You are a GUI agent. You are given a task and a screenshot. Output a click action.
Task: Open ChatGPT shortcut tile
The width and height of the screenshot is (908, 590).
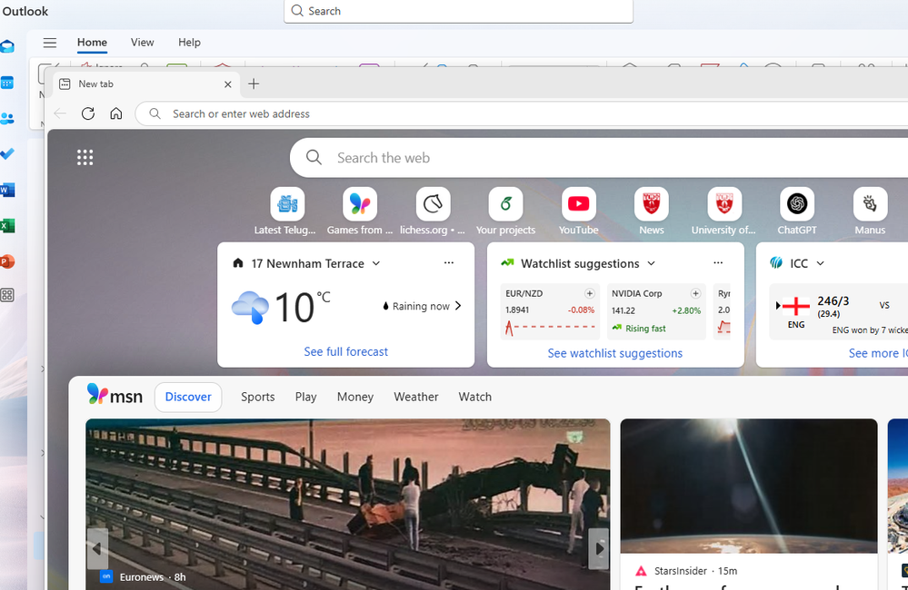tap(797, 211)
